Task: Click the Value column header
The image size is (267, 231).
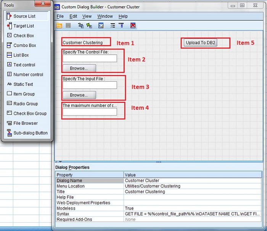Action: (x=193, y=175)
